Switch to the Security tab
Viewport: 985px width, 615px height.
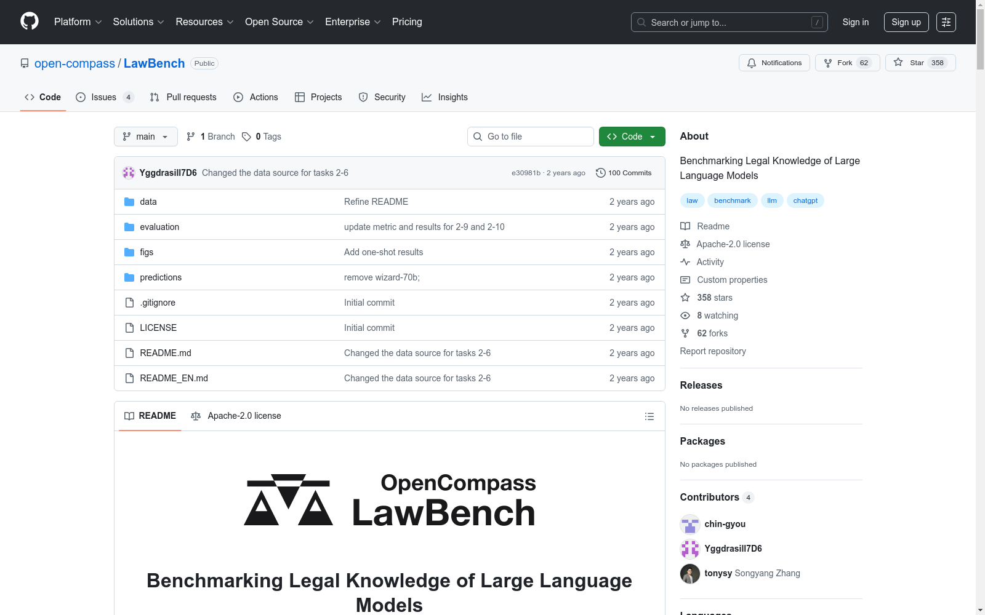(382, 97)
